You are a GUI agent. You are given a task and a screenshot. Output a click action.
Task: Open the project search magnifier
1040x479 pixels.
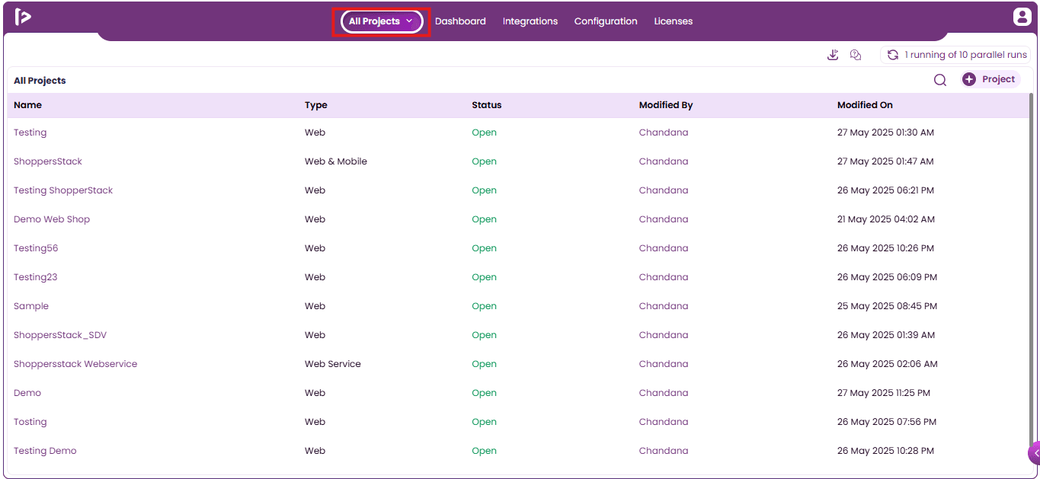pos(940,80)
